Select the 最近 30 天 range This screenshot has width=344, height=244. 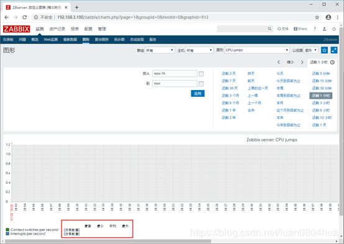(x=230, y=88)
